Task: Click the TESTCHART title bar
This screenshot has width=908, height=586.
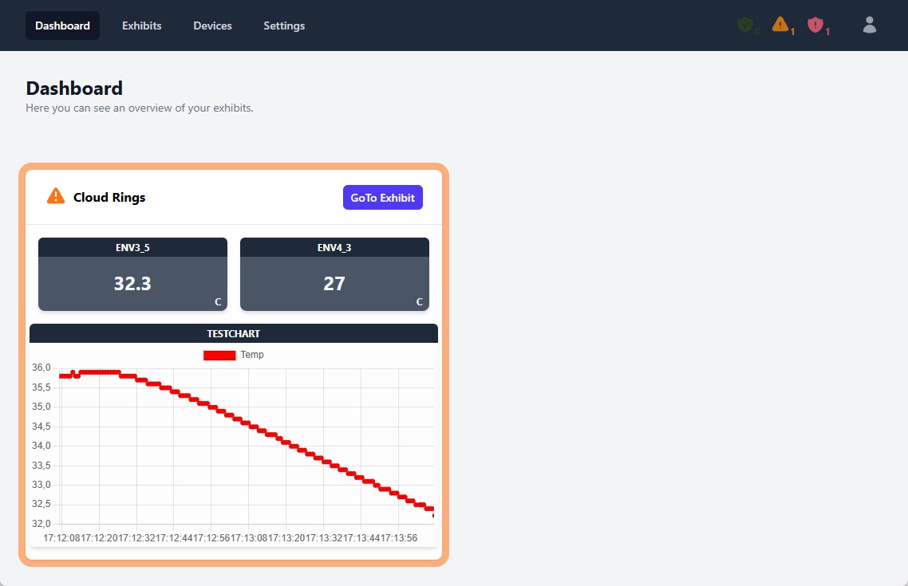Action: pos(233,333)
